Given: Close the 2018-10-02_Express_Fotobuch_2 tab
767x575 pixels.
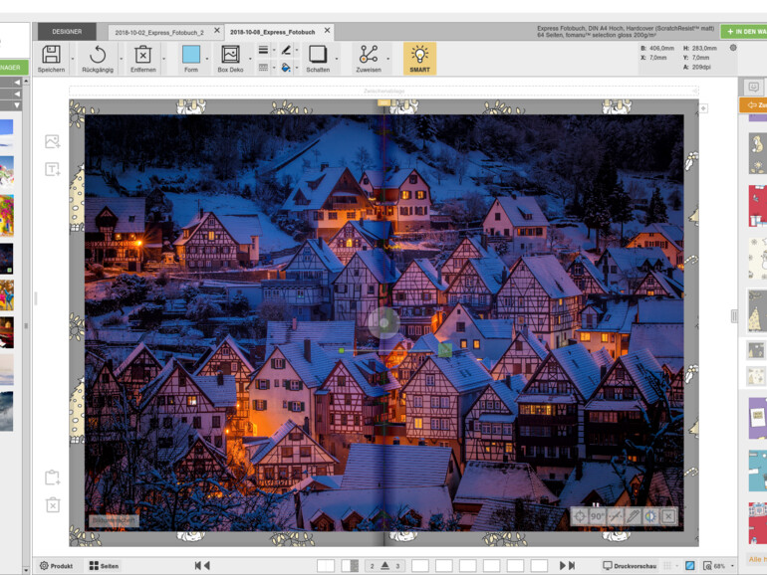Looking at the screenshot, I should [217, 30].
